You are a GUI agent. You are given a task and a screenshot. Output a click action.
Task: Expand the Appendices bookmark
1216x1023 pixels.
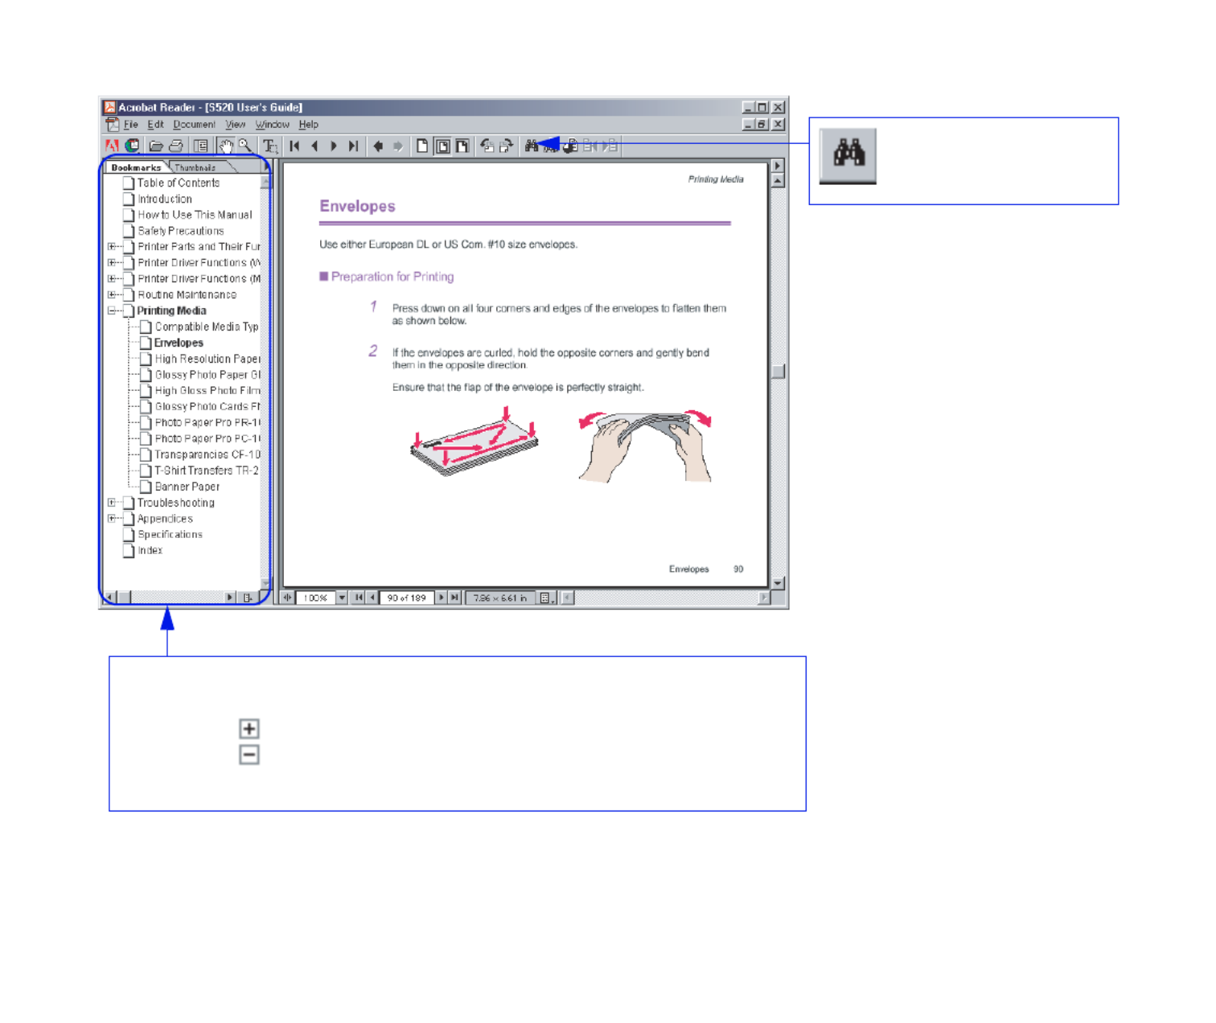coord(112,519)
